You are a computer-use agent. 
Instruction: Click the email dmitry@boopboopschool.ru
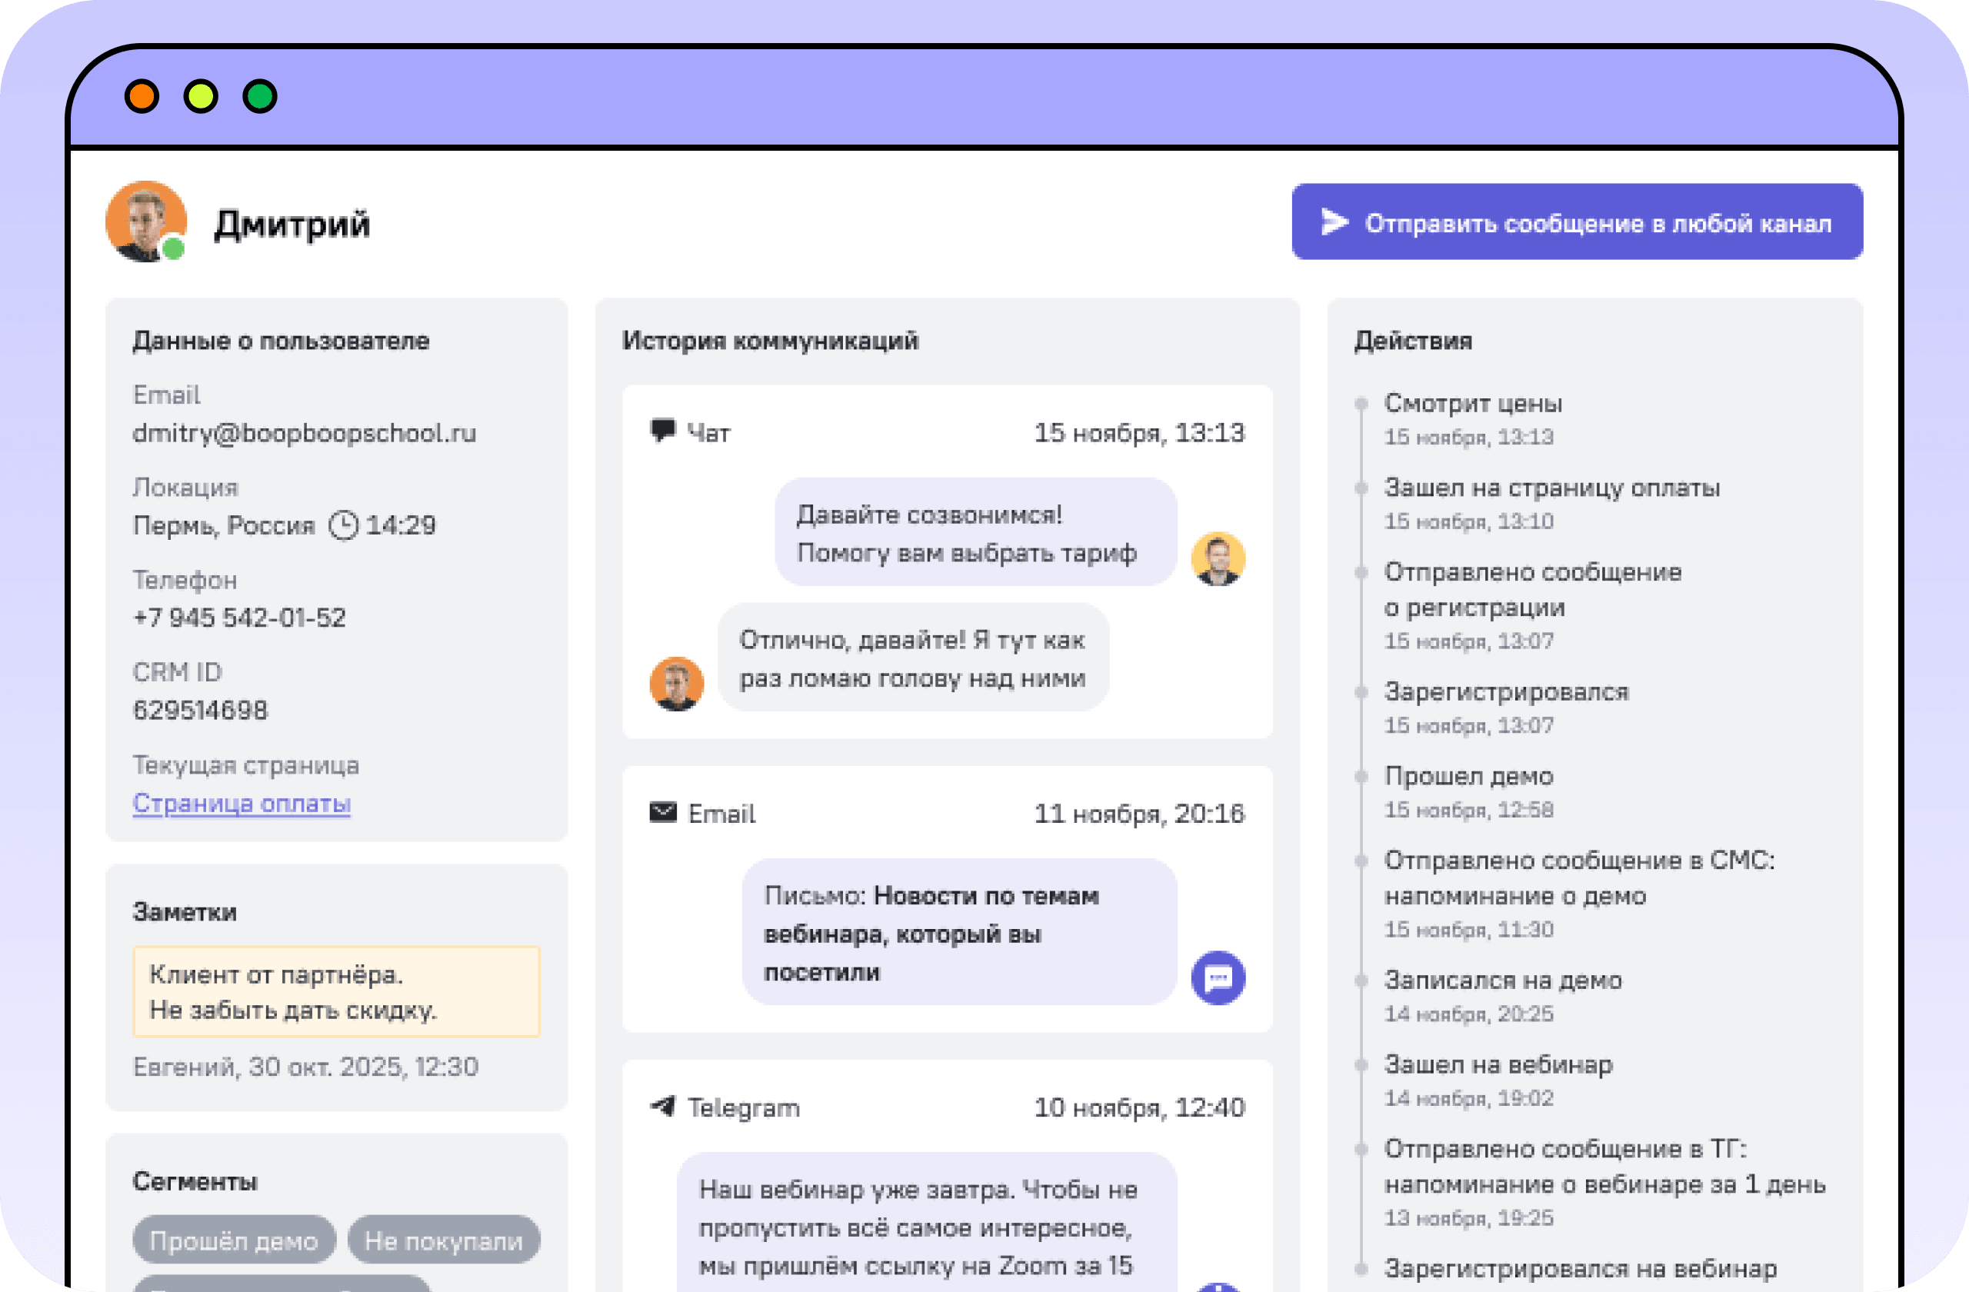(305, 433)
